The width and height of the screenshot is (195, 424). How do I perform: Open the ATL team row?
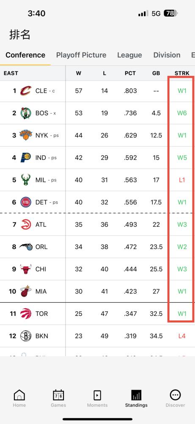(97, 224)
